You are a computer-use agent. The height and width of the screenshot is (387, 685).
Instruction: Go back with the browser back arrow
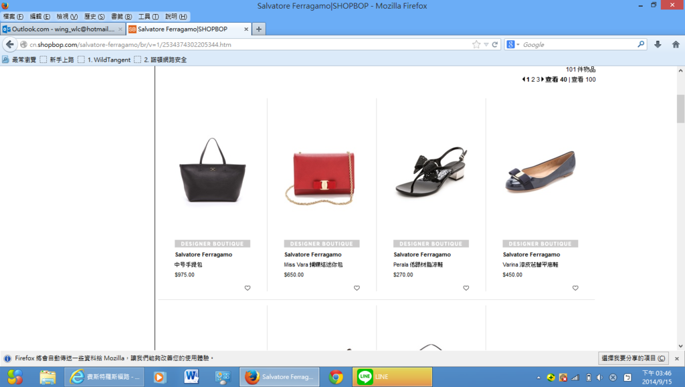[9, 44]
